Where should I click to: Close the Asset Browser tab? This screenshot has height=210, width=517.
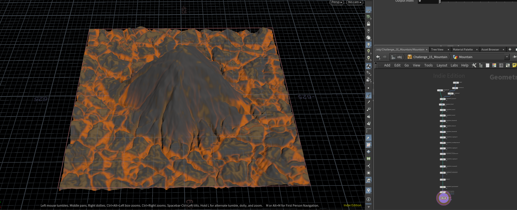[x=503, y=50]
